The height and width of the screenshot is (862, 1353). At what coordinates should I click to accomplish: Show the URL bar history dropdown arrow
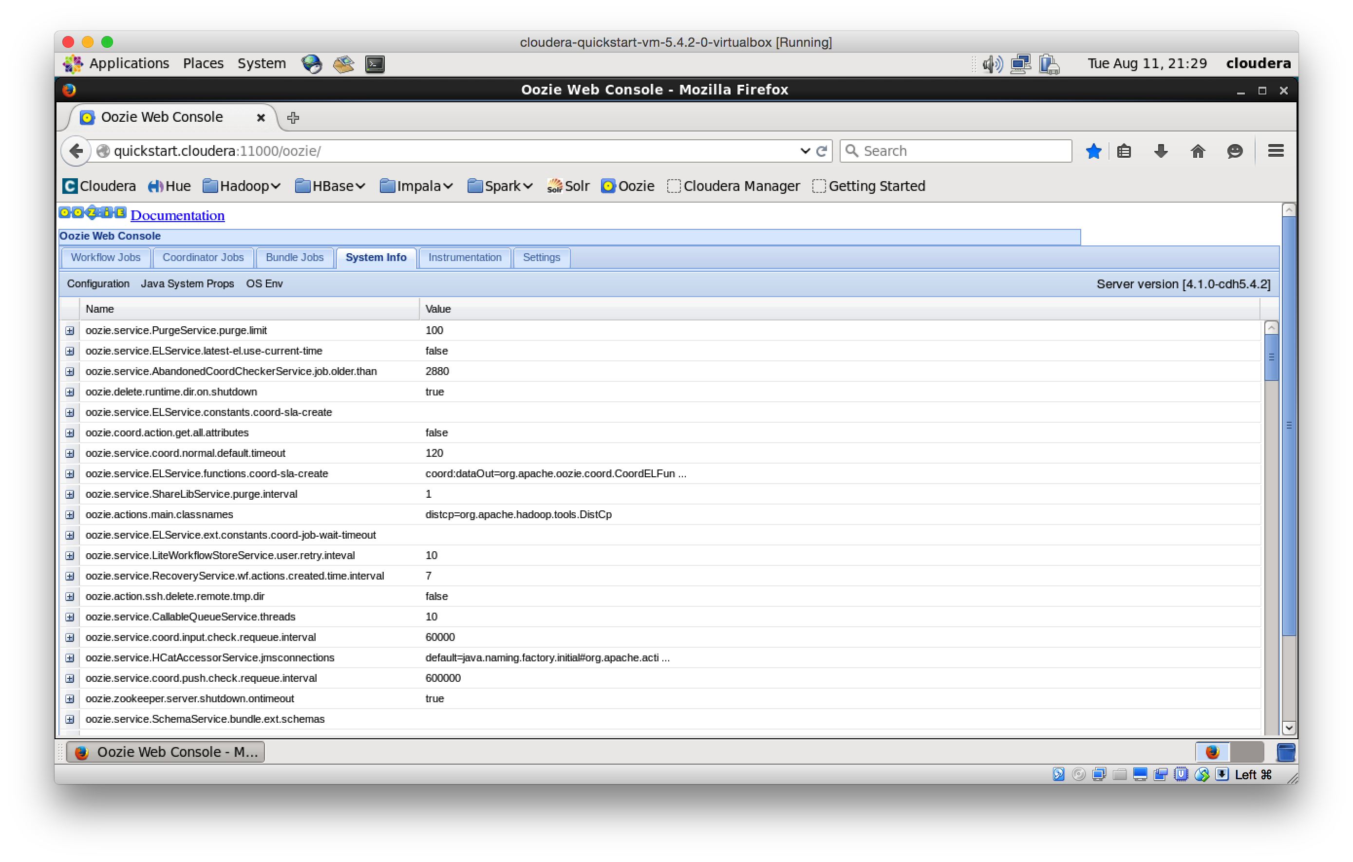(x=805, y=150)
